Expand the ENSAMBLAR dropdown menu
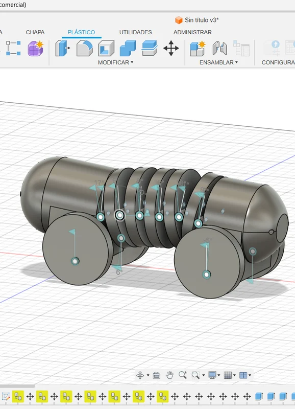This screenshot has height=409, width=295. coord(219,62)
